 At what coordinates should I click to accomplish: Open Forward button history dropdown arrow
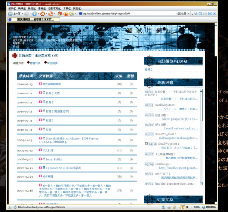tap(30, 14)
